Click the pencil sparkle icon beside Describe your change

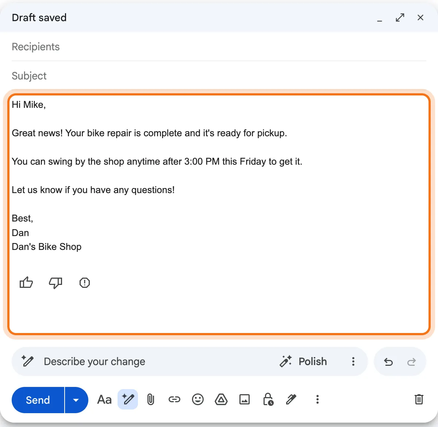point(27,361)
